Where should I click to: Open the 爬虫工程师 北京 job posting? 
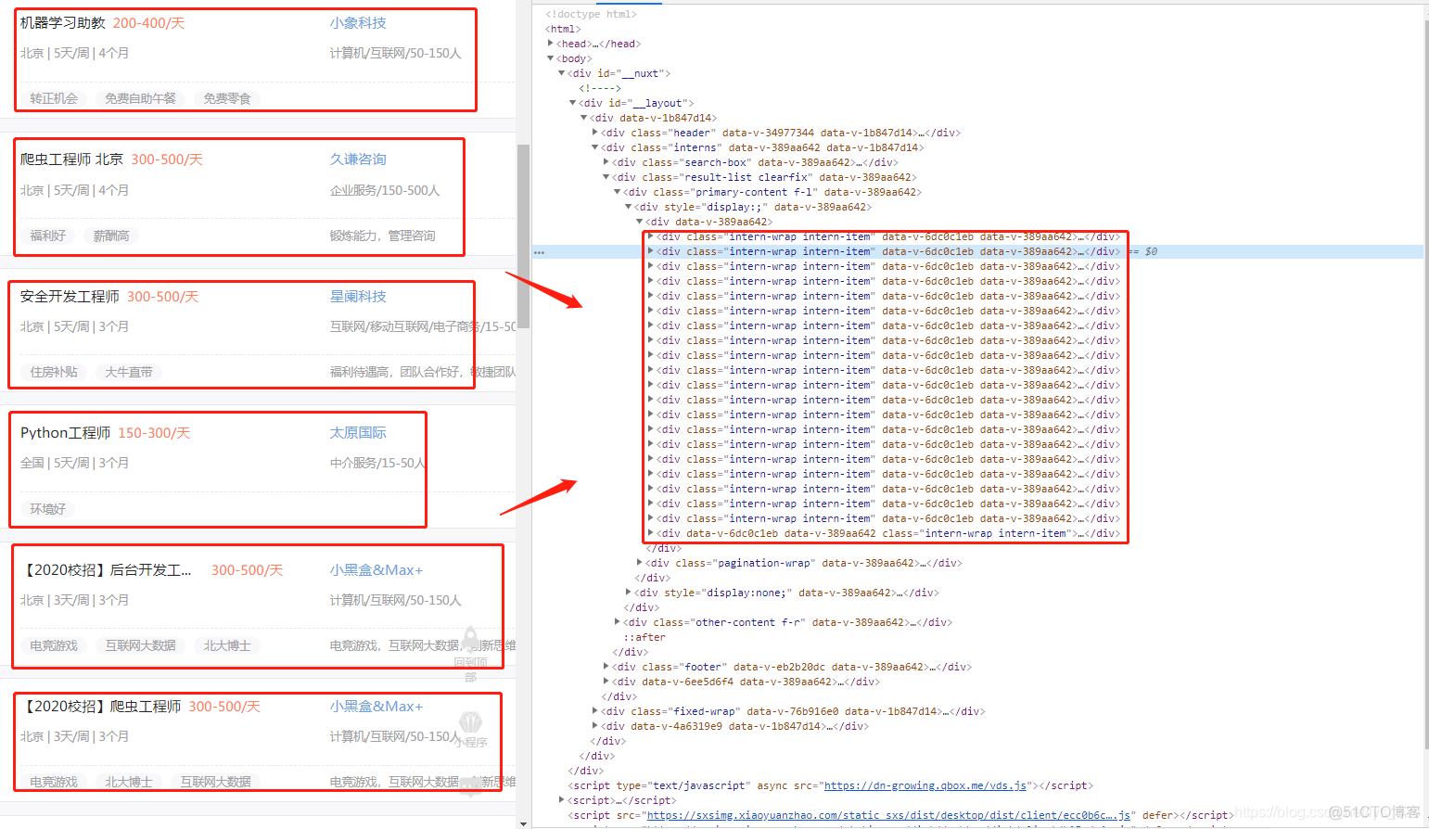tap(71, 159)
